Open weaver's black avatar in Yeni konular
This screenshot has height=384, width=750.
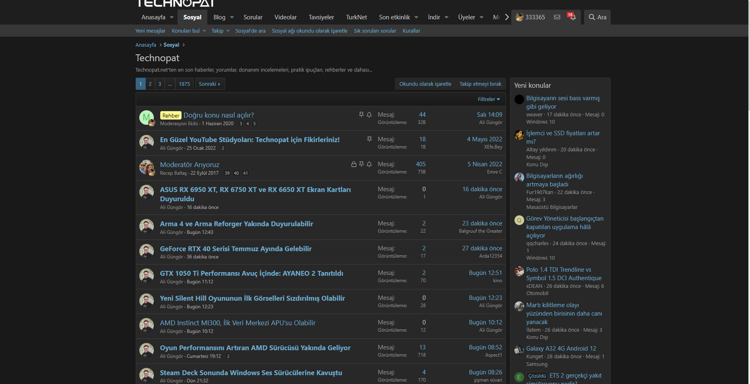pos(519,99)
